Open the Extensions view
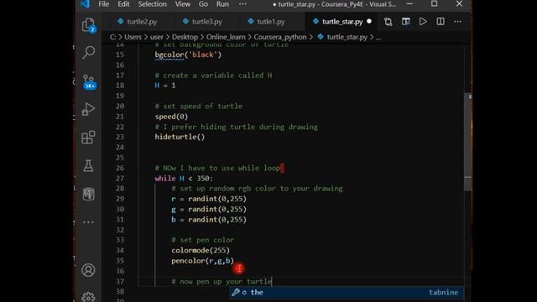This screenshot has height=302, width=537. click(88, 138)
